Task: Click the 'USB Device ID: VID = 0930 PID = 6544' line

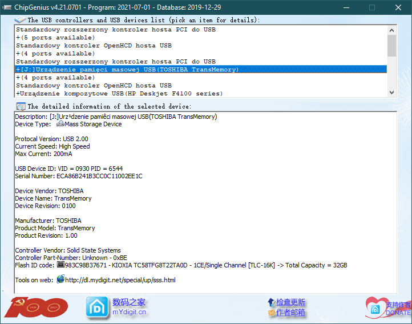Action: tap(69, 169)
